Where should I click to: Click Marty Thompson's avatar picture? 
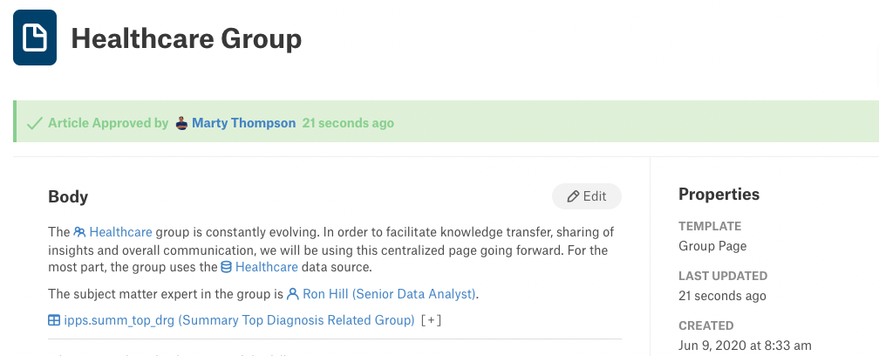tap(181, 123)
